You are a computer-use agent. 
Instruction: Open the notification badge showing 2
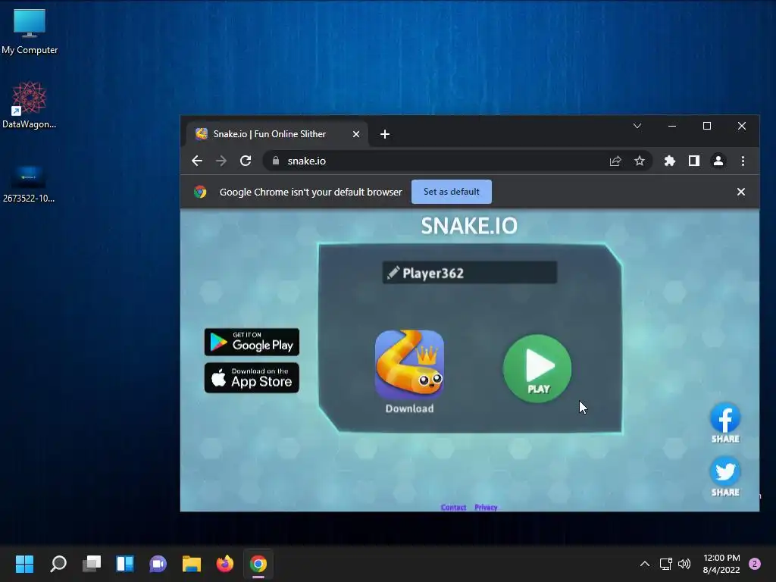(755, 564)
